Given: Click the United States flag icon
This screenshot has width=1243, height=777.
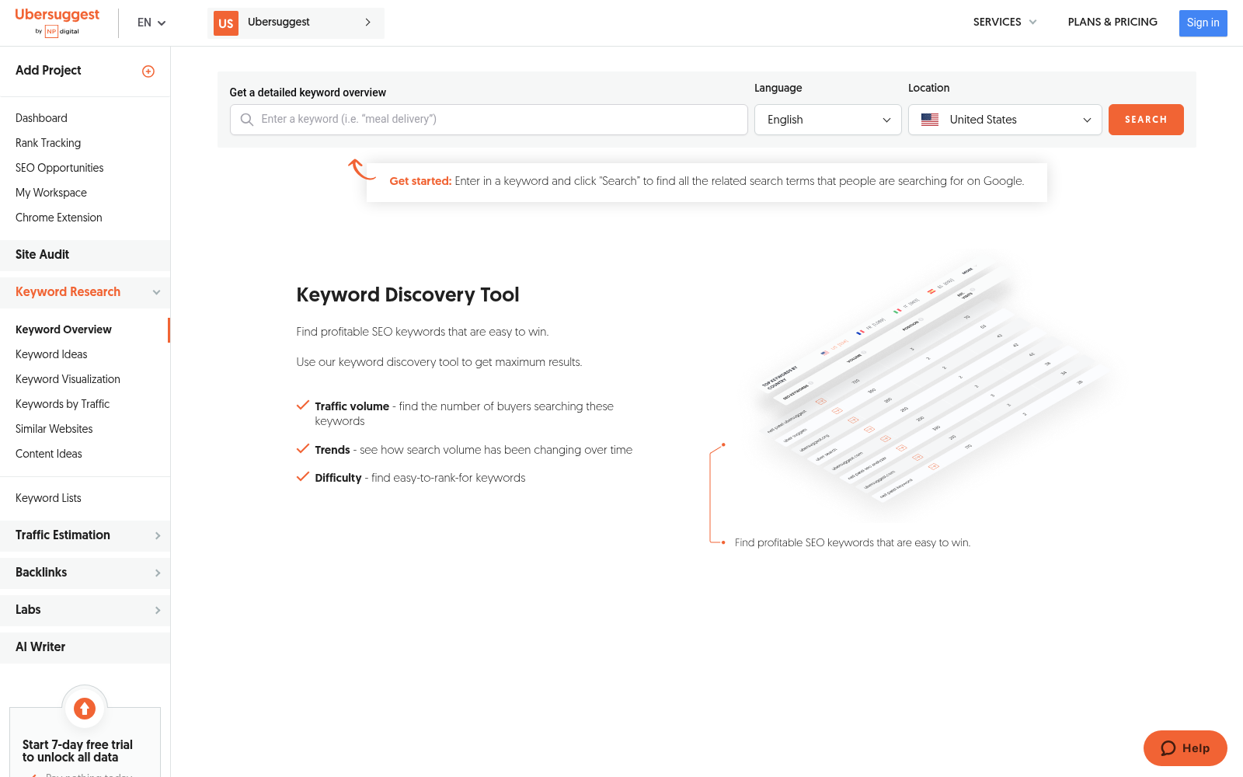Looking at the screenshot, I should click(x=930, y=120).
